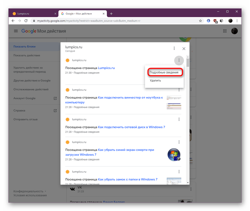
Task: Click Подробные сведения under синий экран entry
Action: tap(86, 159)
